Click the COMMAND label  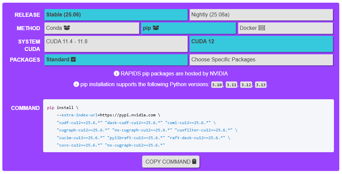pyautogui.click(x=25, y=108)
